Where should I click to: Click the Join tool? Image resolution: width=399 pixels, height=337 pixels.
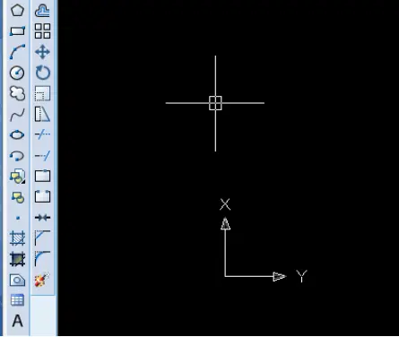tap(42, 218)
